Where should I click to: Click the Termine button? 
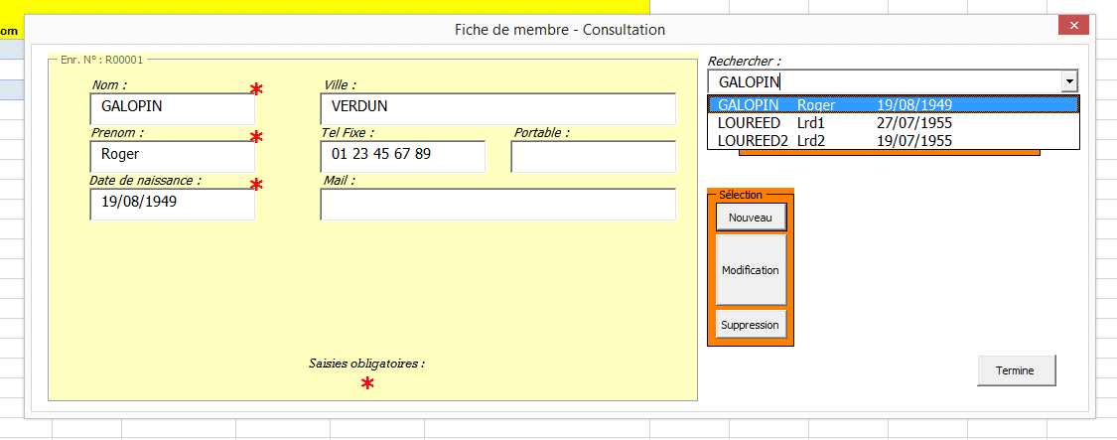[1017, 370]
